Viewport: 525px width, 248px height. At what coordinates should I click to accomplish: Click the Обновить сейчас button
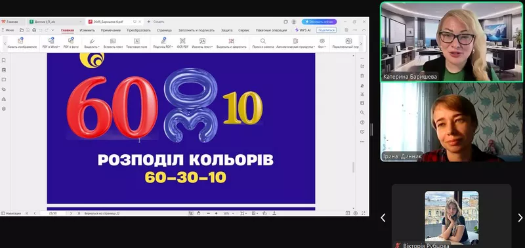319,22
